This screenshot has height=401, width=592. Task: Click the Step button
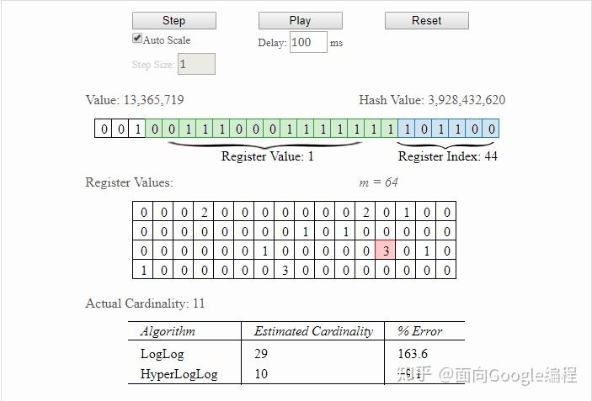tap(174, 20)
